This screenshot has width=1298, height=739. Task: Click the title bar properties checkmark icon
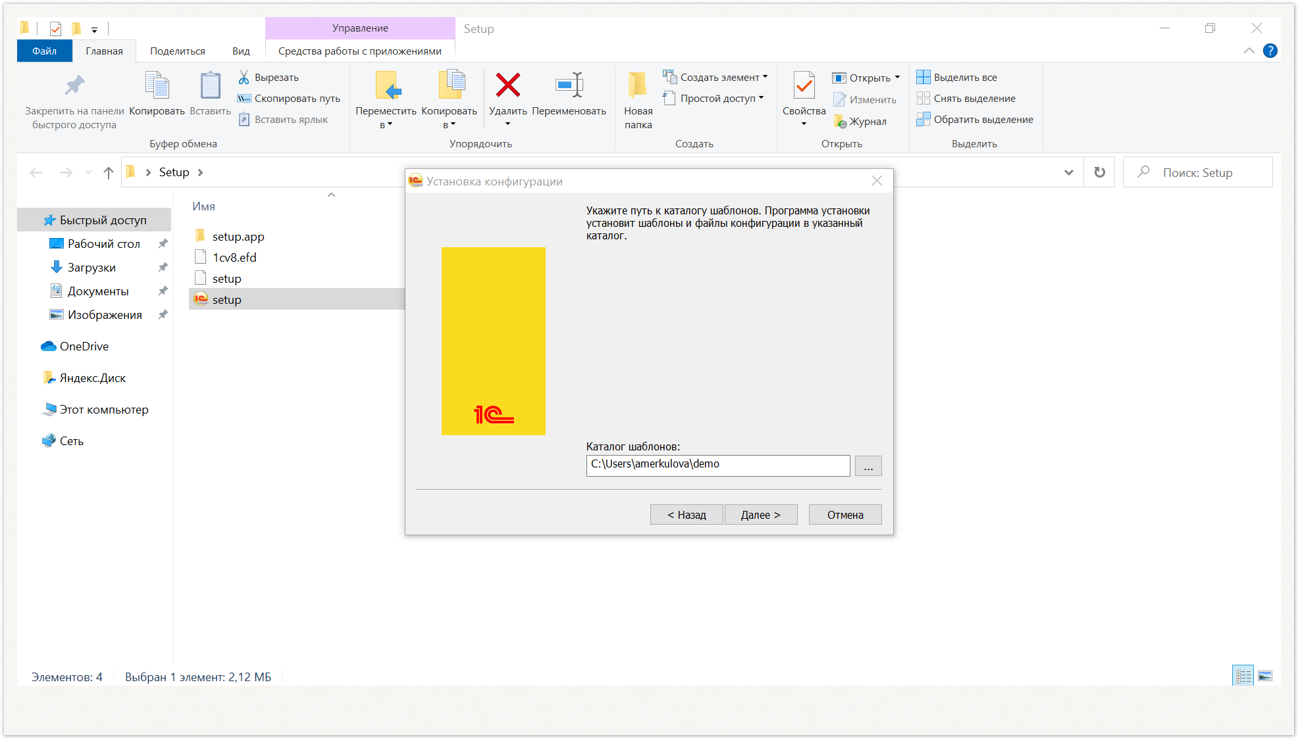tap(56, 28)
